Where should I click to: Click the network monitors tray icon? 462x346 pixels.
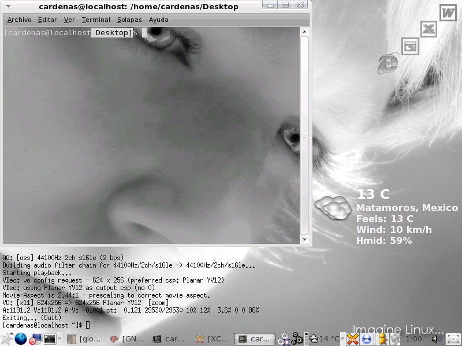click(x=395, y=339)
